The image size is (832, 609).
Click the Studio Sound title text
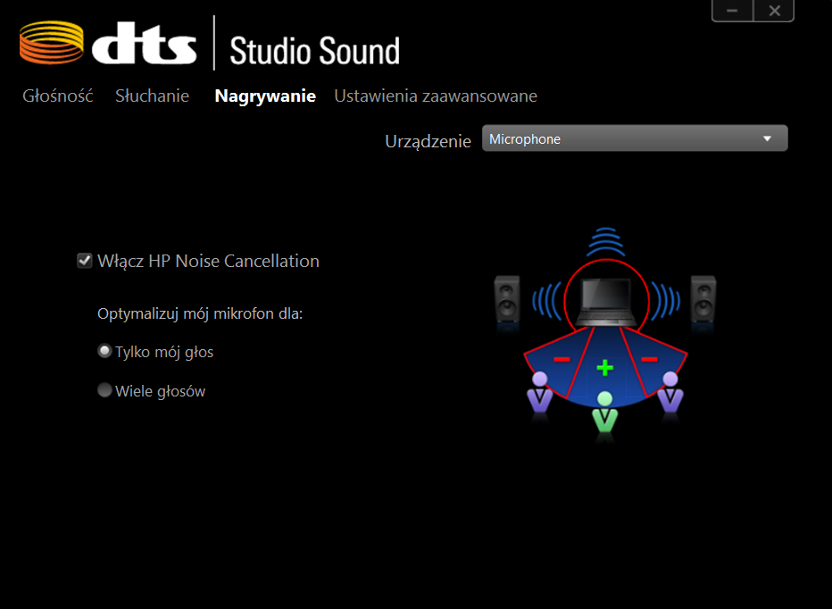[x=314, y=51]
